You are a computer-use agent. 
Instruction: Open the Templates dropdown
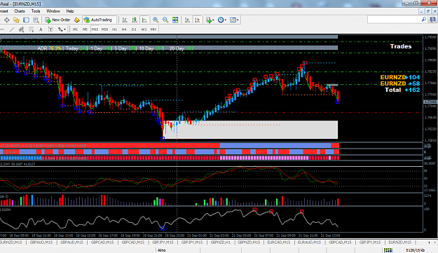(234, 20)
